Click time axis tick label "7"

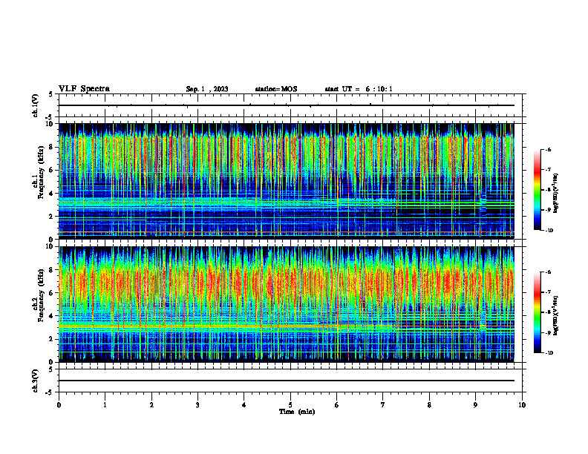[x=383, y=405]
